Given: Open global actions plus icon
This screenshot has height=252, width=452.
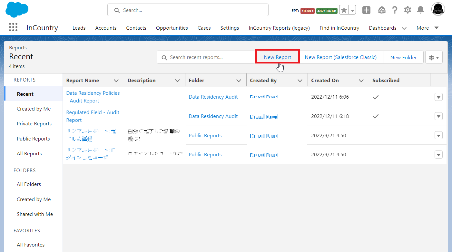Looking at the screenshot, I should 367,10.
